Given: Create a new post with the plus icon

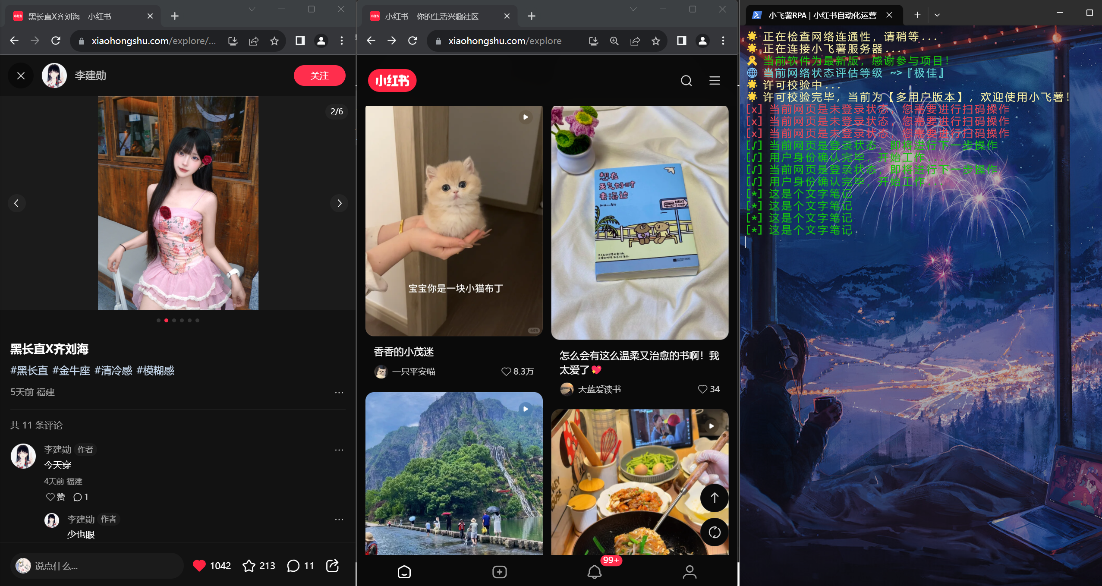Looking at the screenshot, I should (x=500, y=572).
